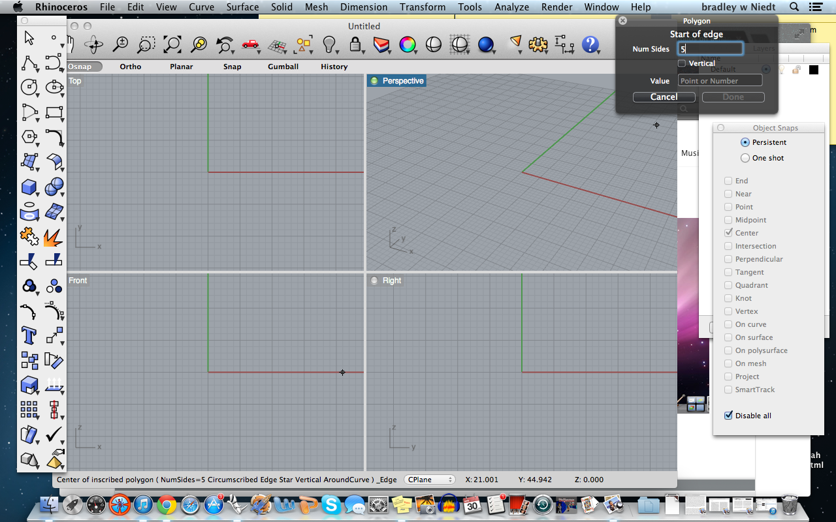
Task: Select the Text object tool
Action: pos(29,335)
